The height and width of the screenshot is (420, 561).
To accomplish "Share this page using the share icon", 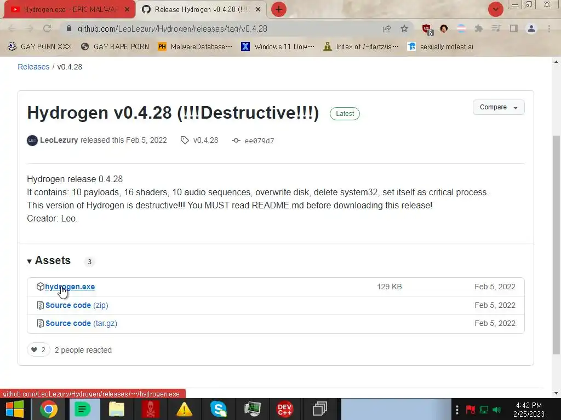I will (x=387, y=28).
